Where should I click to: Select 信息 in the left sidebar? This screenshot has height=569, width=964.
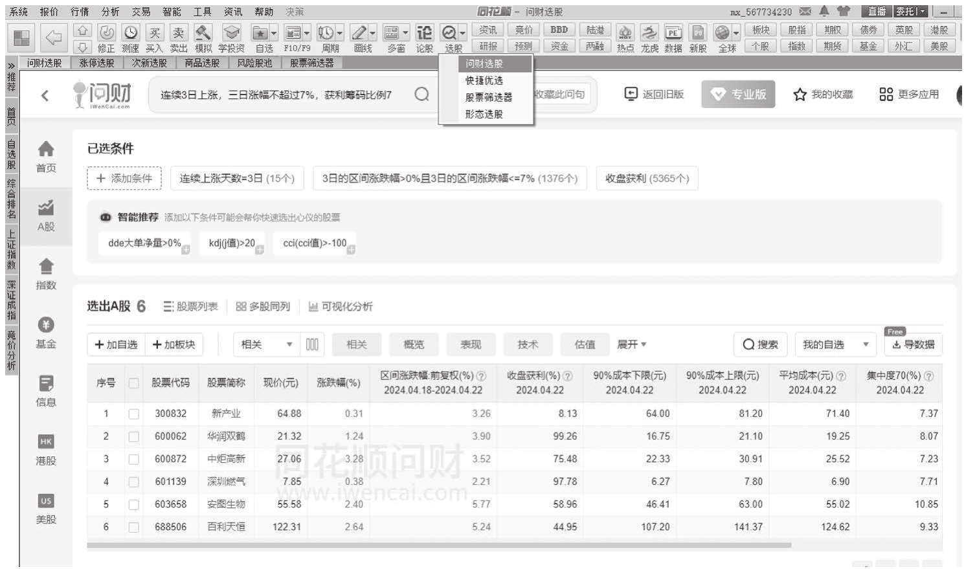tap(46, 392)
